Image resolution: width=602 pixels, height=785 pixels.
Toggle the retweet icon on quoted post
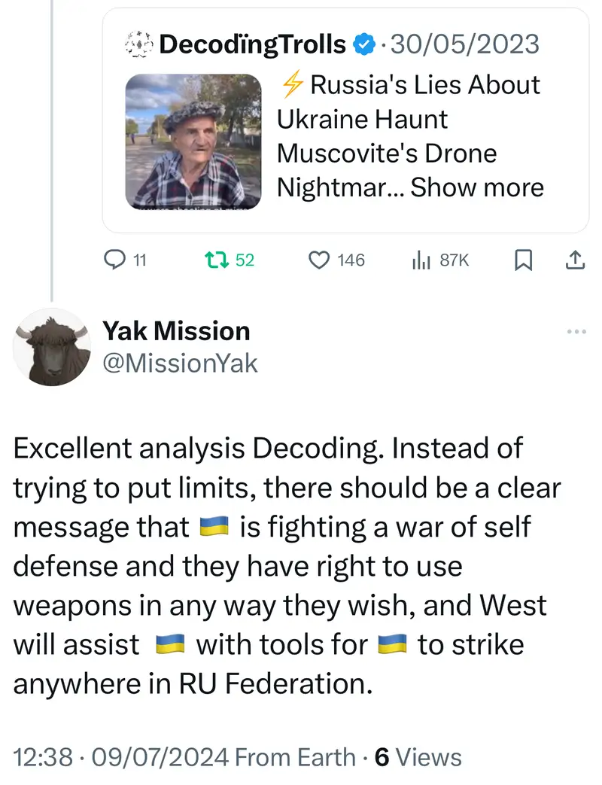pyautogui.click(x=217, y=260)
